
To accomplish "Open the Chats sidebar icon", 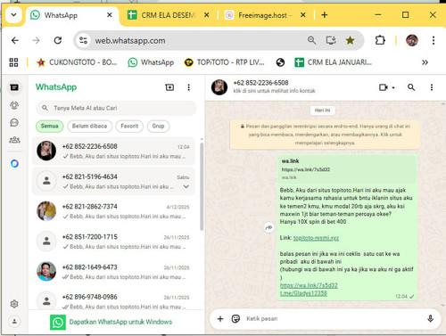I will click(14, 87).
